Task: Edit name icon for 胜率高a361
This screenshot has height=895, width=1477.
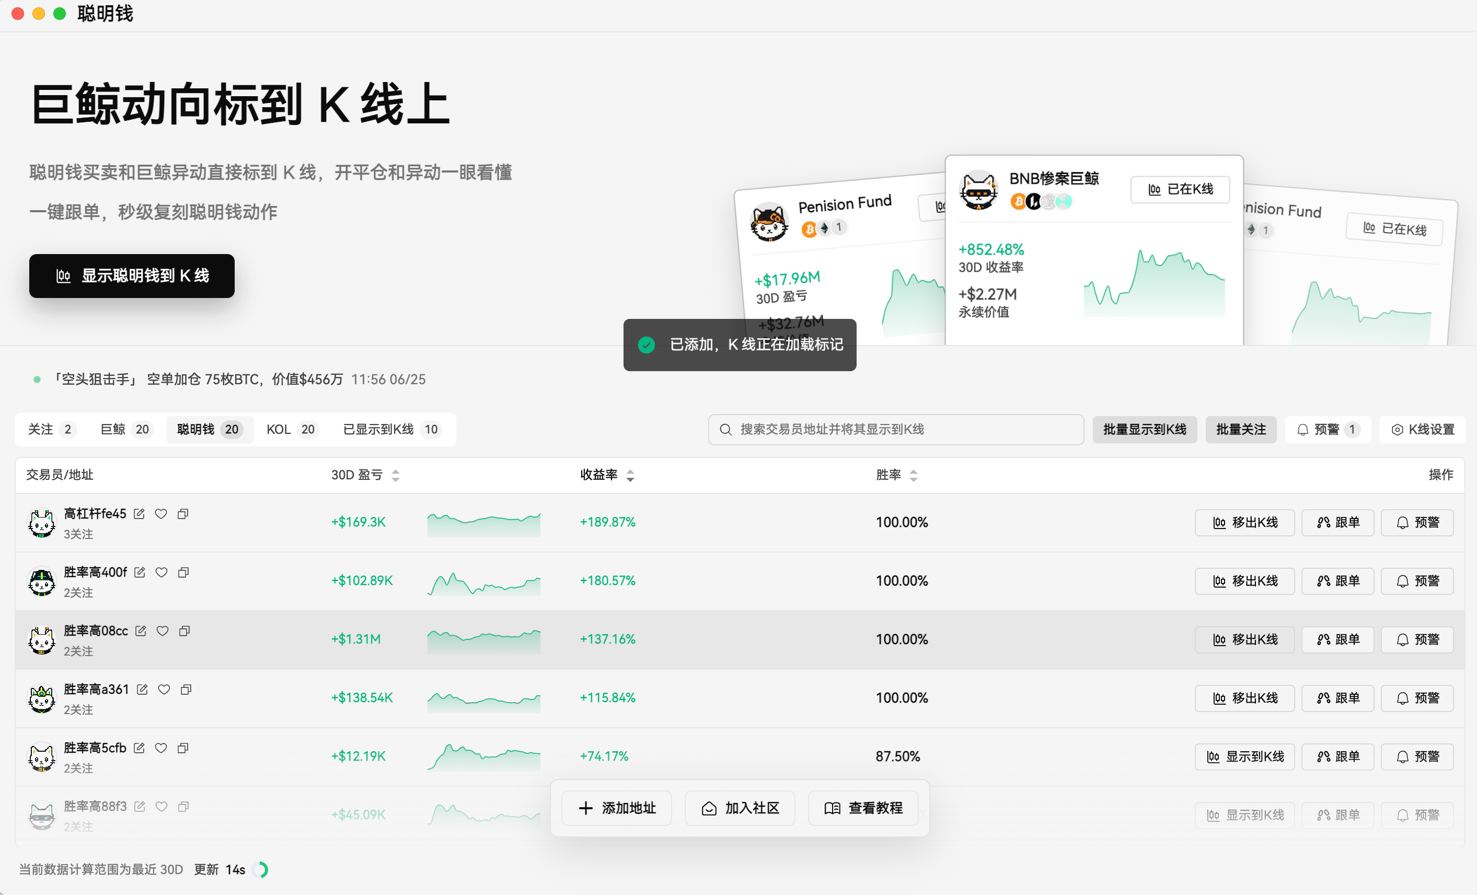Action: pos(142,690)
